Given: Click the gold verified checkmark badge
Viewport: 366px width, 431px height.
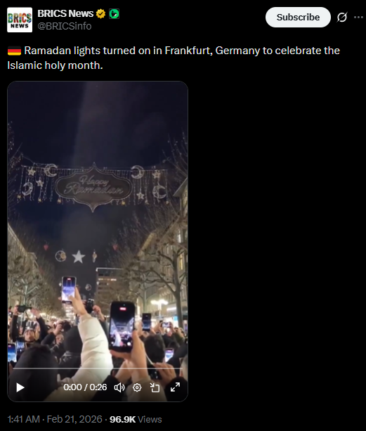Looking at the screenshot, I should pos(101,13).
